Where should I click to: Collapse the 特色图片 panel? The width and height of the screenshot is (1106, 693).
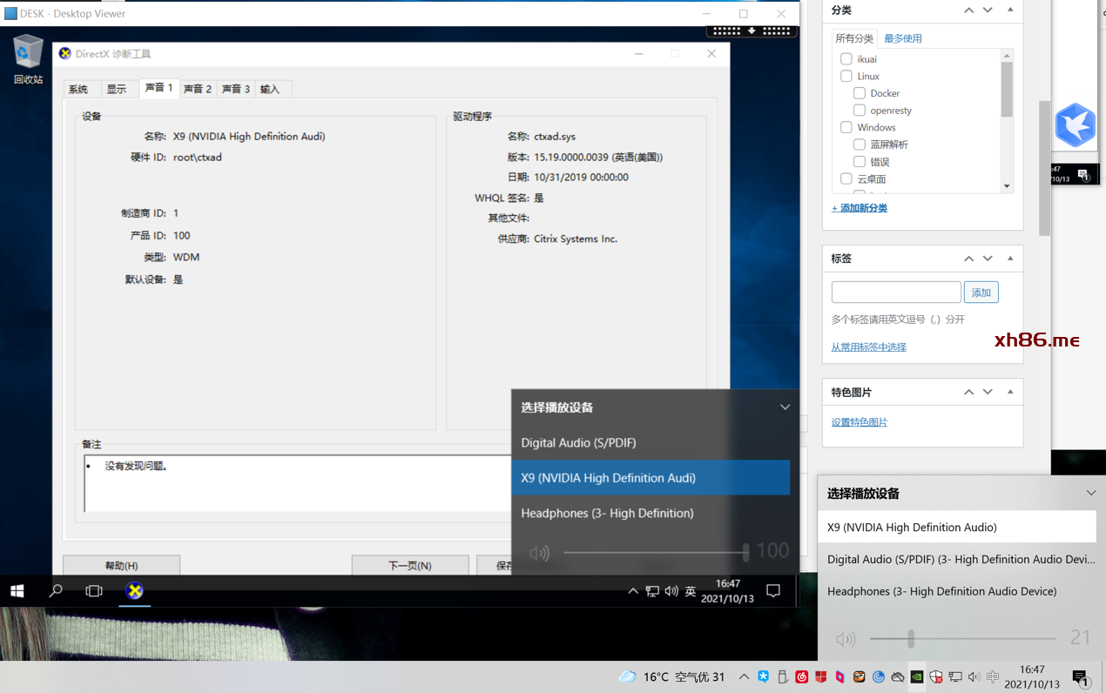pos(1010,392)
